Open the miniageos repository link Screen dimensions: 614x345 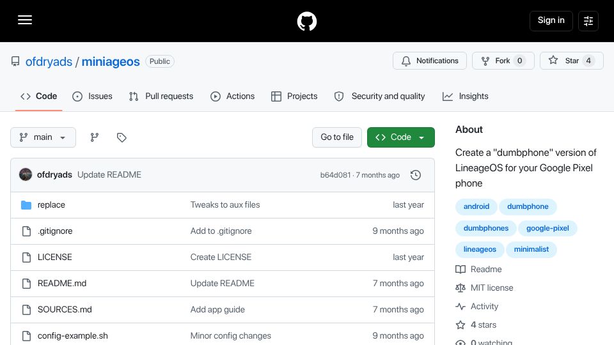coord(111,61)
